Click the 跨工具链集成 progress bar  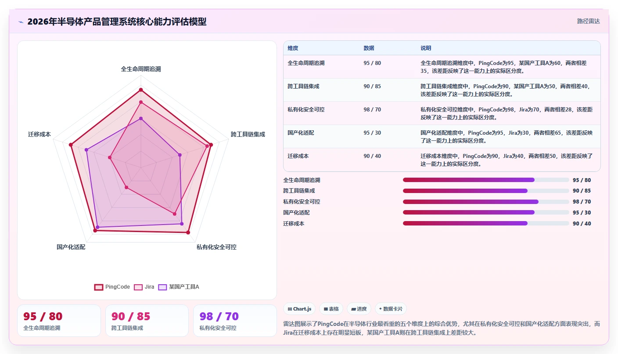486,191
